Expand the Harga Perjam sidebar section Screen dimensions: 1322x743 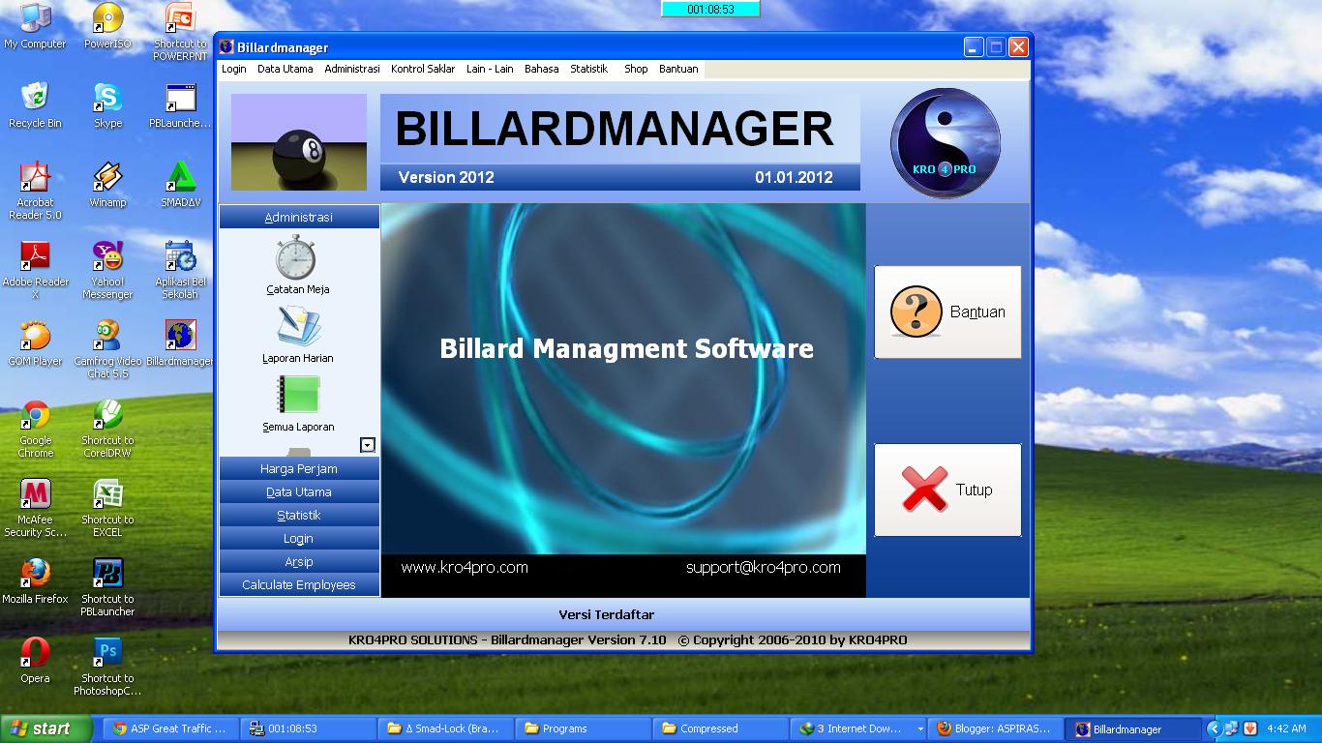pyautogui.click(x=299, y=468)
